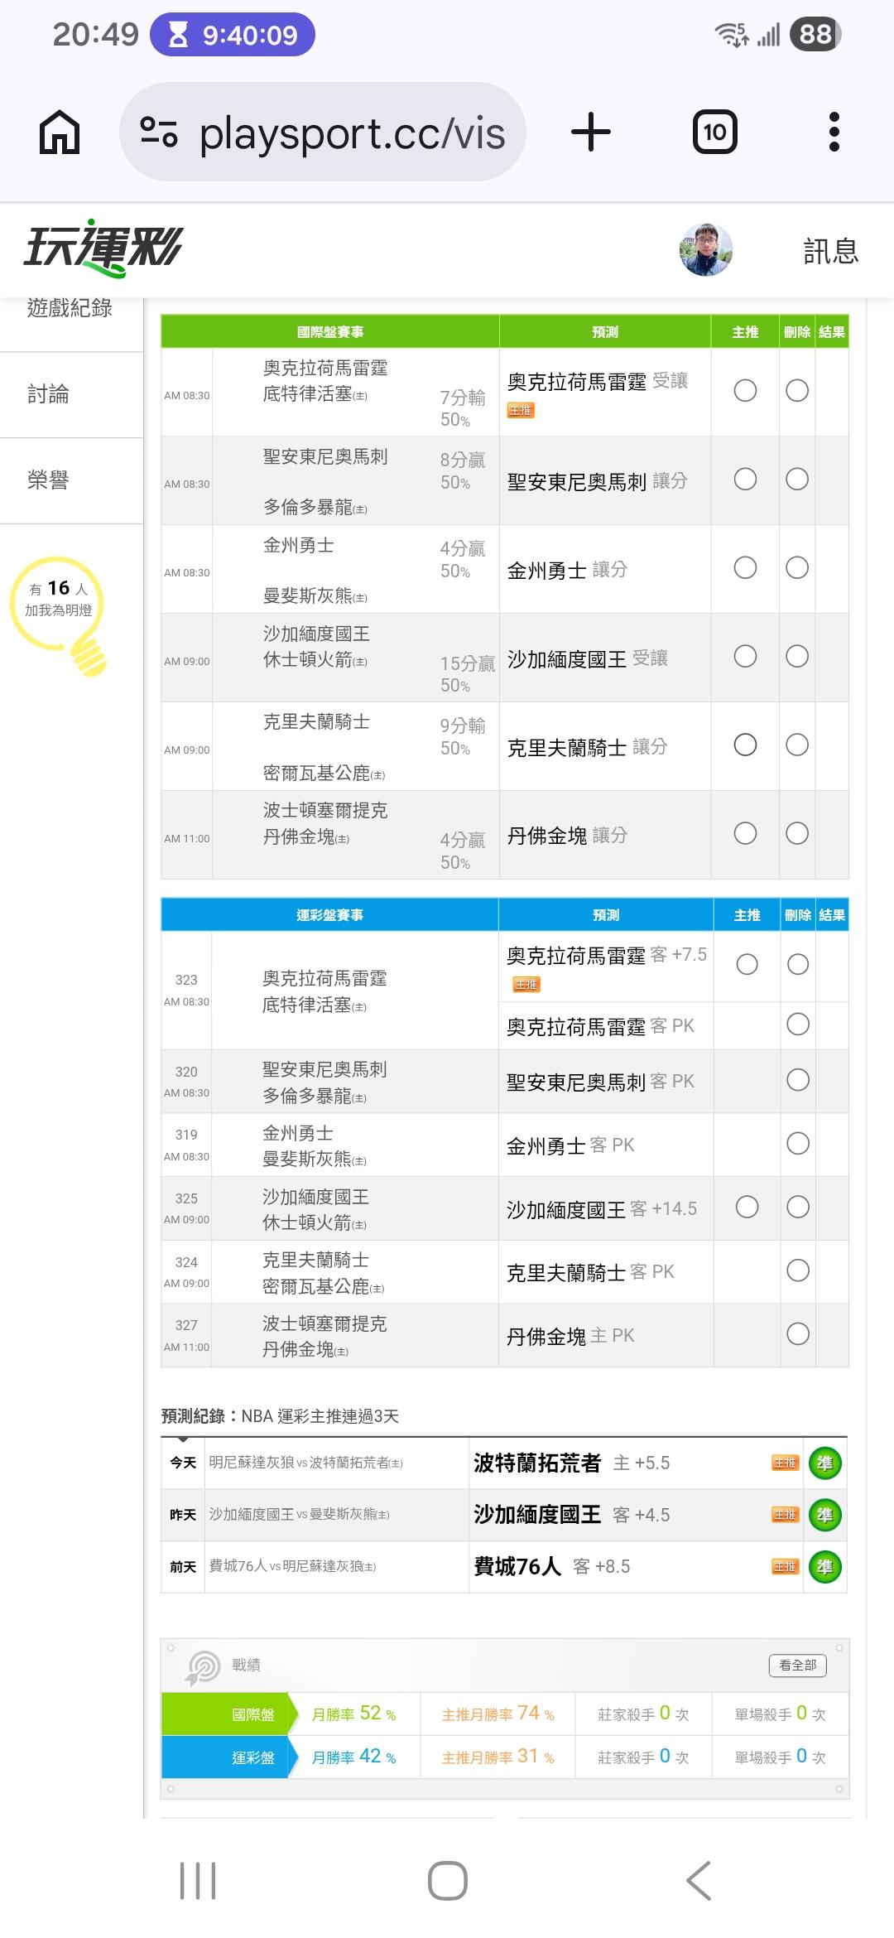Open the 榮譽 sidebar tab
Screen dimensions: 894x1938
coord(50,480)
